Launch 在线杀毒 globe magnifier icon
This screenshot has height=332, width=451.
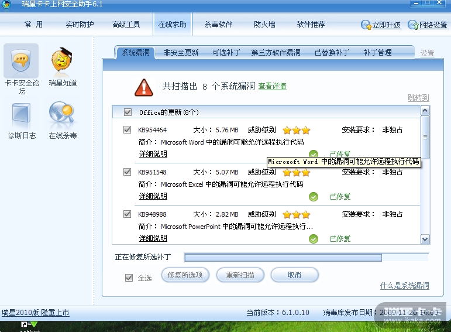point(61,113)
